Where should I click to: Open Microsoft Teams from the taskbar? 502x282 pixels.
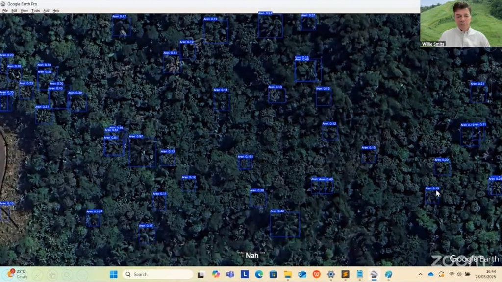[x=229, y=274]
